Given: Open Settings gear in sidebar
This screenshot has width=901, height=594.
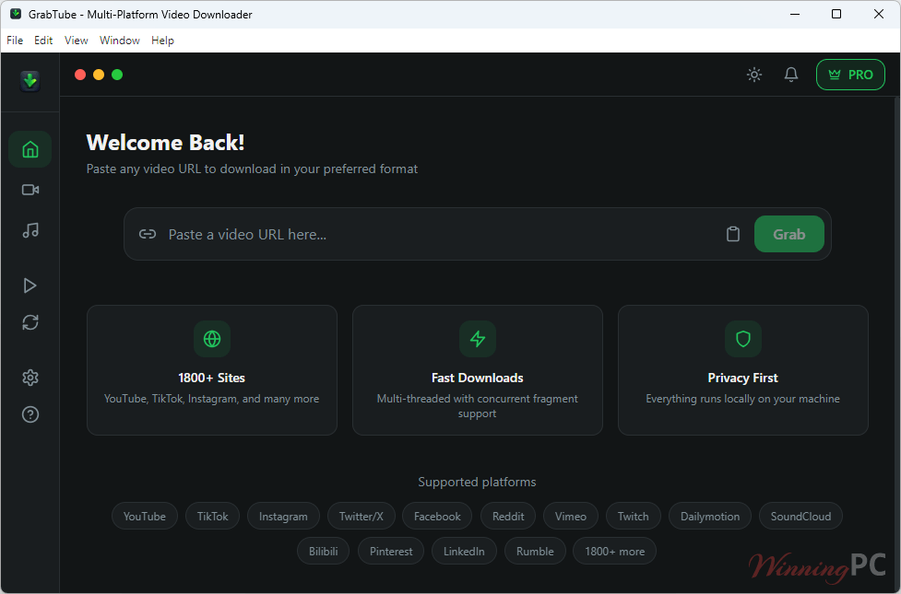Looking at the screenshot, I should [x=30, y=377].
